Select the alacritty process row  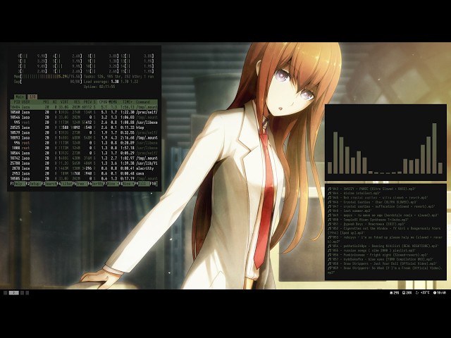[84, 168]
